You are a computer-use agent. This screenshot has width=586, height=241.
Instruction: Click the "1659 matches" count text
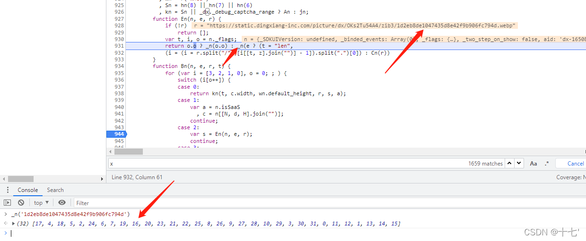click(485, 164)
